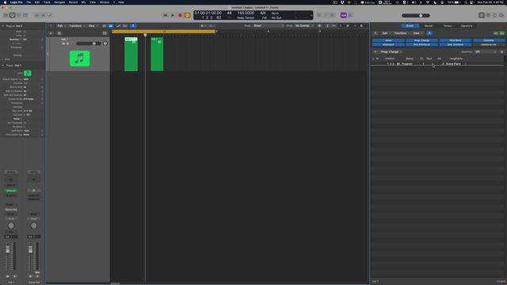Image resolution: width=507 pixels, height=285 pixels.
Task: Show Smart Controls from the control bar
Action: pyautogui.click(x=36, y=15)
